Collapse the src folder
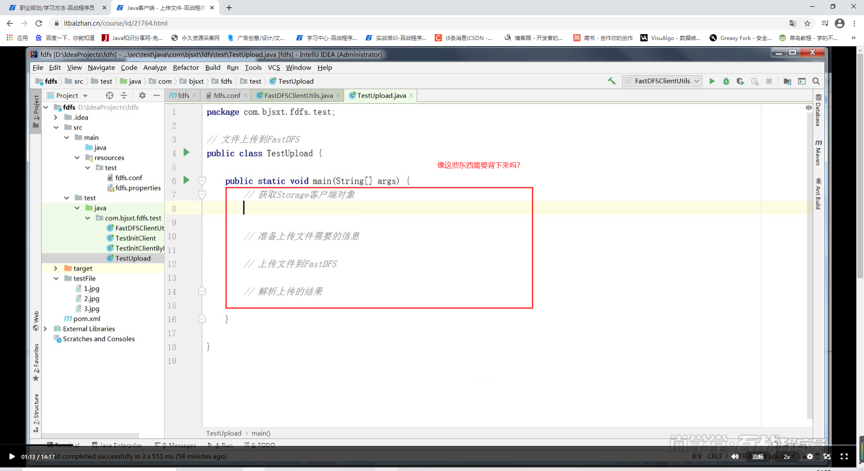The height and width of the screenshot is (471, 864). tap(56, 127)
